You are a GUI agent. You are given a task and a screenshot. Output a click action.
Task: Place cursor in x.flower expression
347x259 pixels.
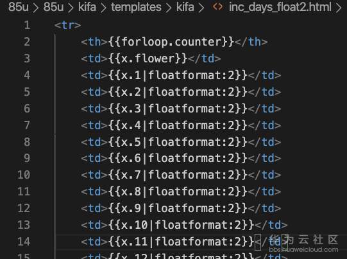tap(148, 58)
